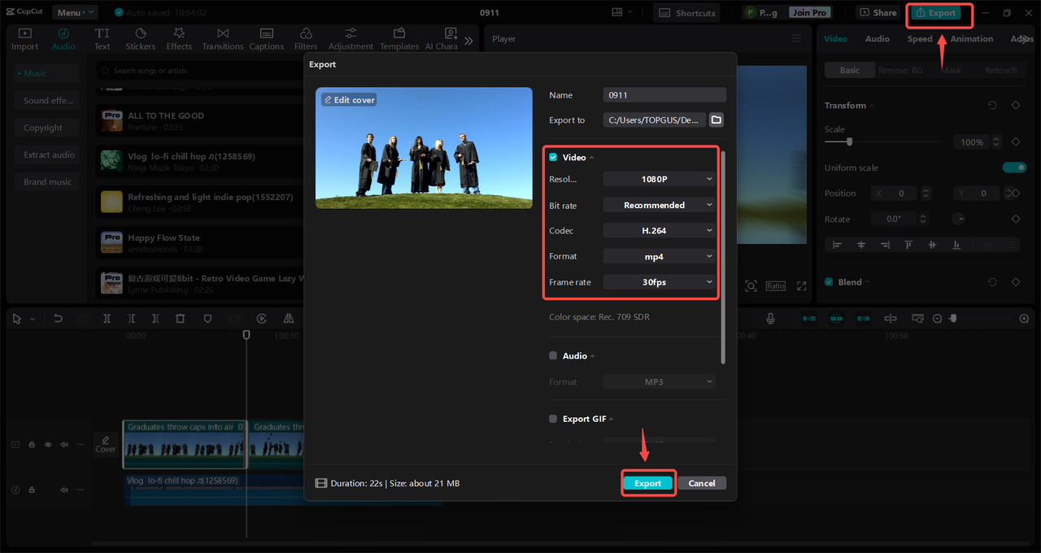Image resolution: width=1041 pixels, height=553 pixels.
Task: Open the Bit rate dropdown showing Recommended
Action: click(660, 205)
